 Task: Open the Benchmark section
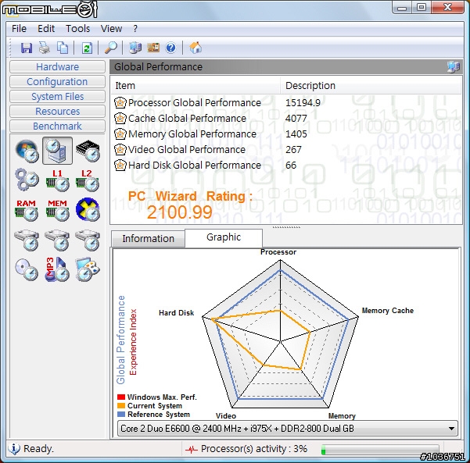tap(57, 126)
